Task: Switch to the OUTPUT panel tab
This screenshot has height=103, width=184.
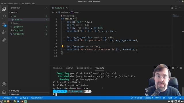Action: pyautogui.click(x=70, y=68)
